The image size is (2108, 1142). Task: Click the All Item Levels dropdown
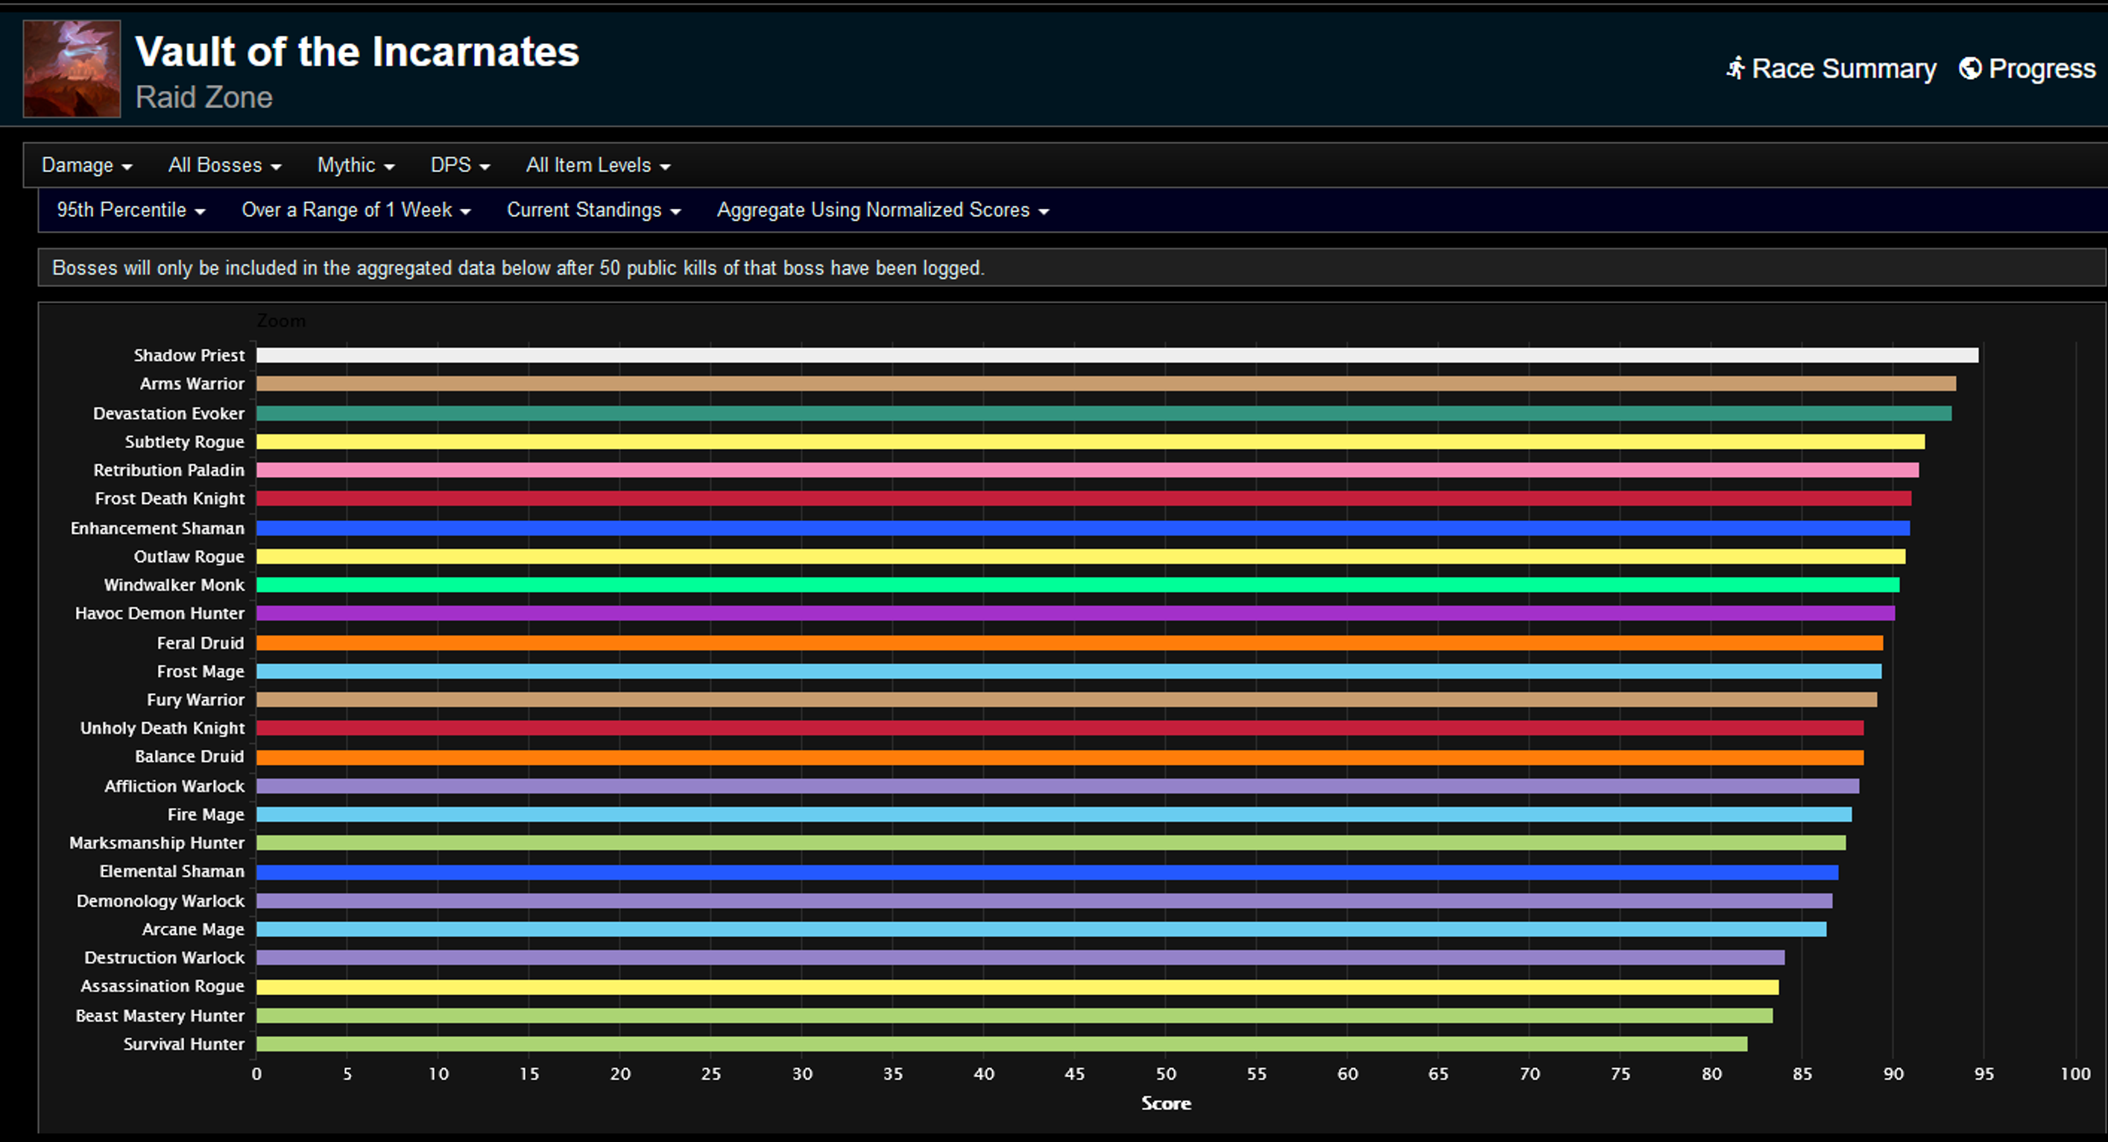pyautogui.click(x=593, y=165)
